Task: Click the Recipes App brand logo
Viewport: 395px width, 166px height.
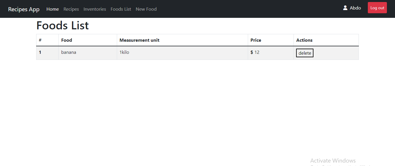Action: coord(24,9)
